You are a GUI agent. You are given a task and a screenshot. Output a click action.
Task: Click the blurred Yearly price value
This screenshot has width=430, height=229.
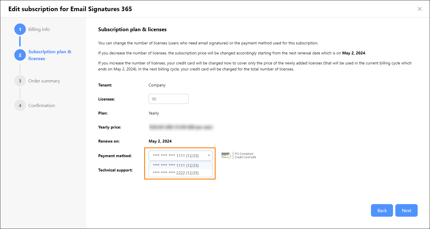pos(181,127)
